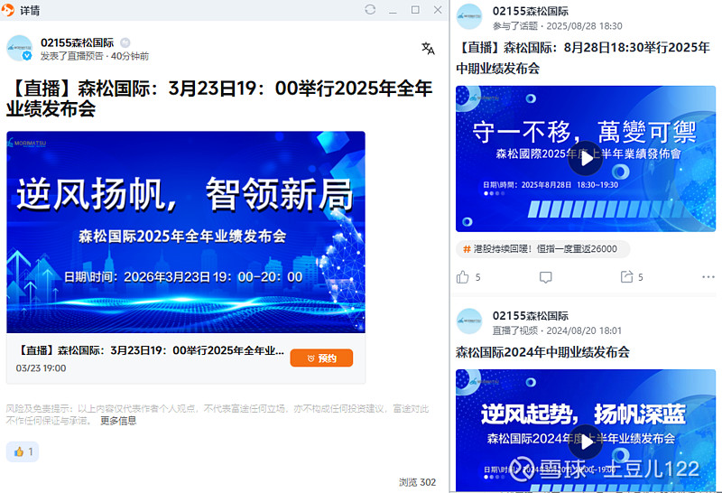Click the avatar on the 2025/08/28 feed post

468,16
